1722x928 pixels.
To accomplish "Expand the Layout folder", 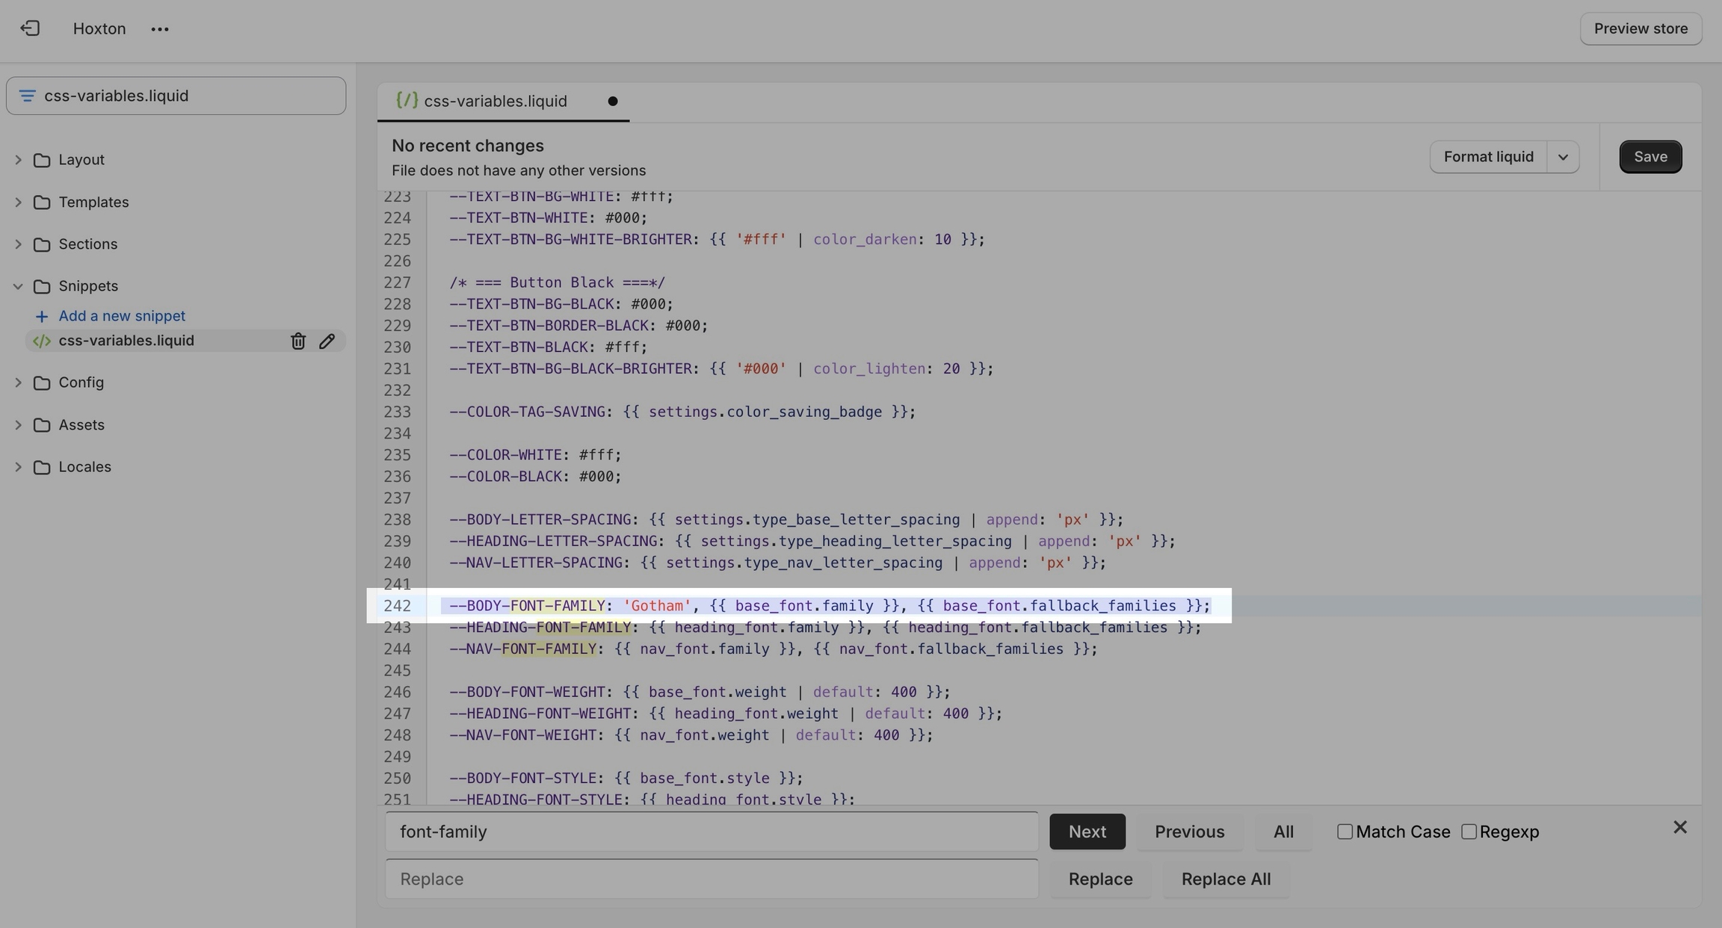I will [18, 160].
